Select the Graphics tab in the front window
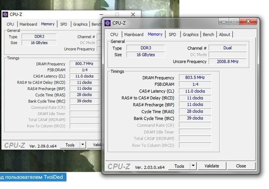This screenshot has width=269, height=189. point(190,34)
